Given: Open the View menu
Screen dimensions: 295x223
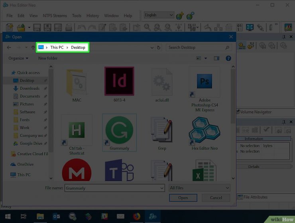Looking at the screenshot, I should pyautogui.click(x=33, y=16).
